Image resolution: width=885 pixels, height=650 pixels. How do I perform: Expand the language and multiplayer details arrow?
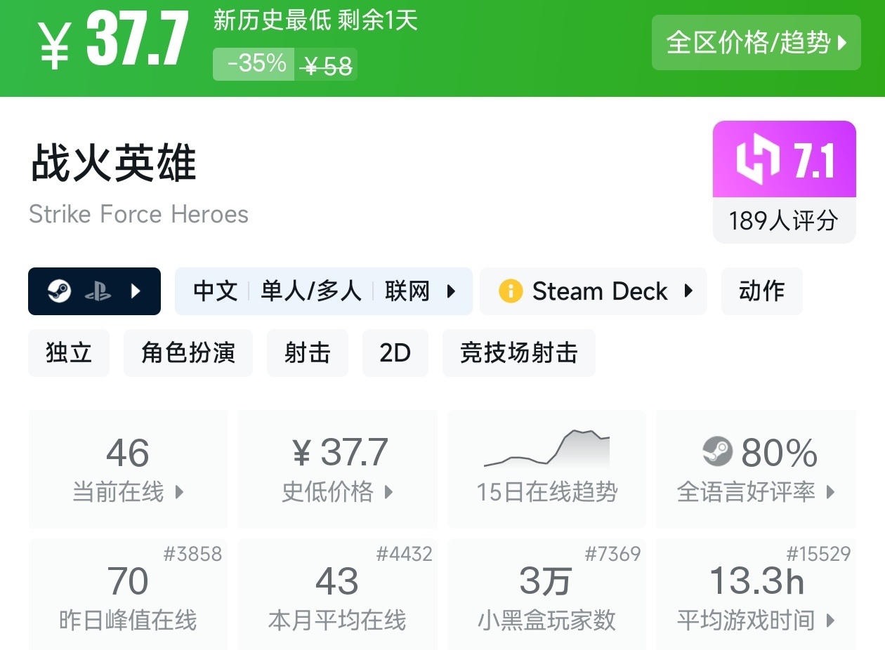click(452, 291)
